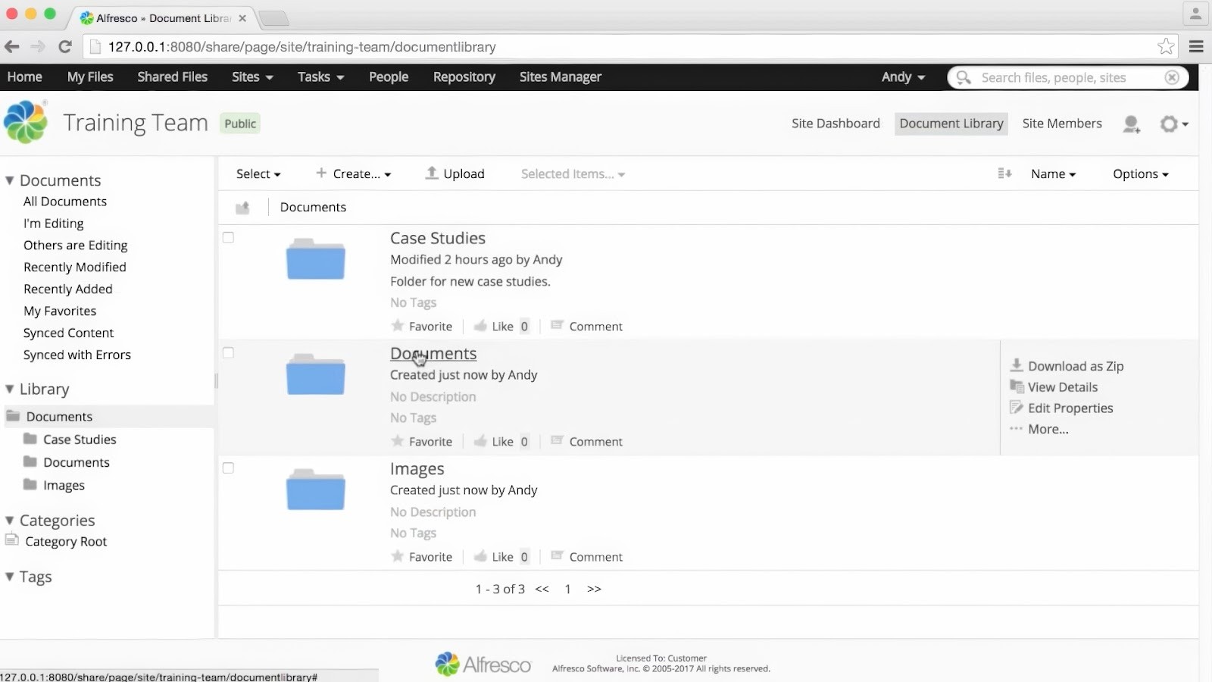The width and height of the screenshot is (1212, 682).
Task: Click the Upload icon in the toolbar
Action: 430,174
